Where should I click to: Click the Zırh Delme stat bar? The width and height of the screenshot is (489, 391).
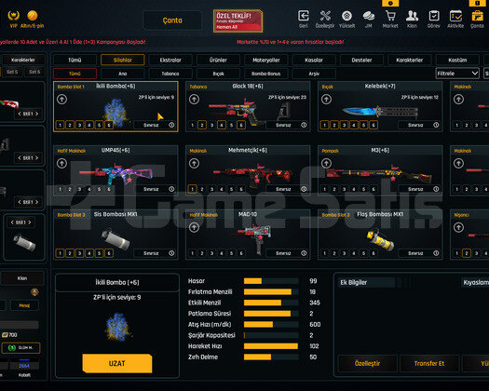pos(271,357)
